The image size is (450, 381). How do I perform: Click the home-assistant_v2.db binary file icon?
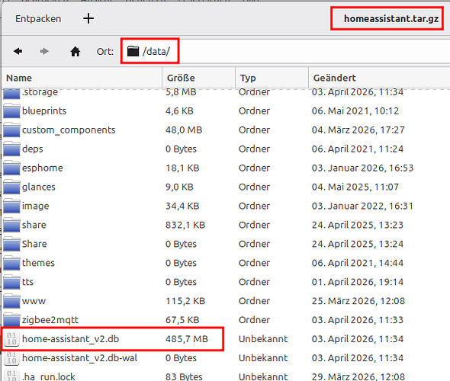[x=11, y=339]
